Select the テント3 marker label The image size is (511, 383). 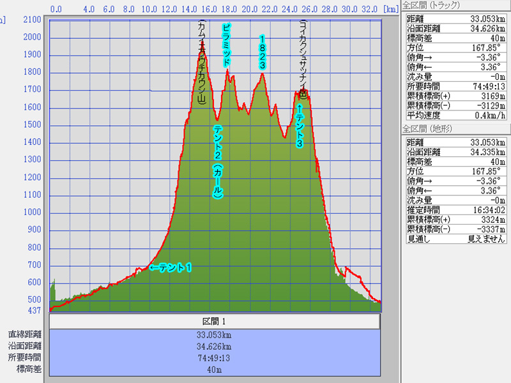click(x=300, y=125)
